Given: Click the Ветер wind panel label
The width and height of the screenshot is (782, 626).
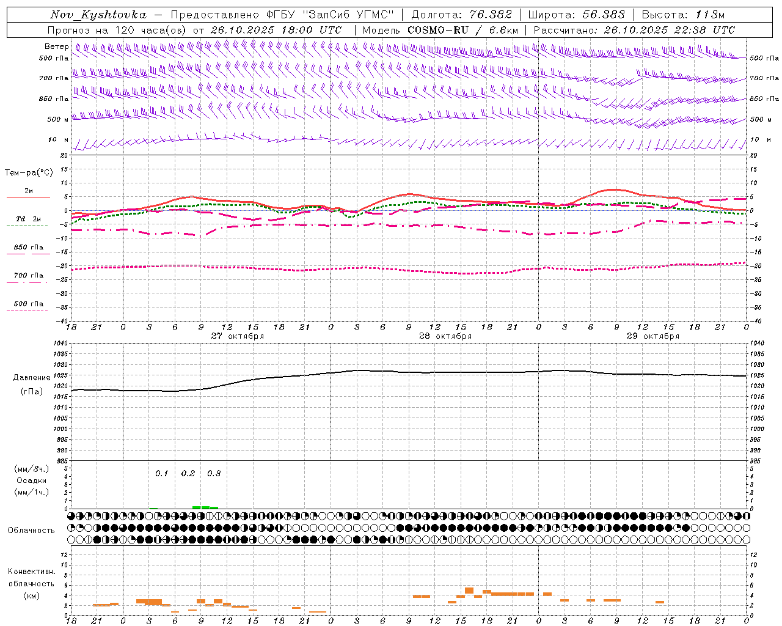Looking at the screenshot, I should coord(57,46).
